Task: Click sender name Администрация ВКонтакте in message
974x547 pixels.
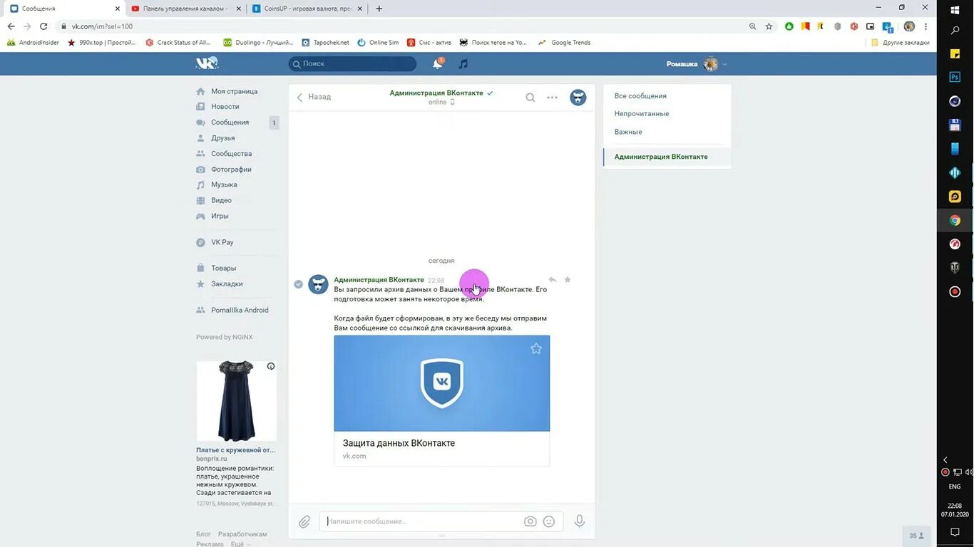Action: point(379,280)
